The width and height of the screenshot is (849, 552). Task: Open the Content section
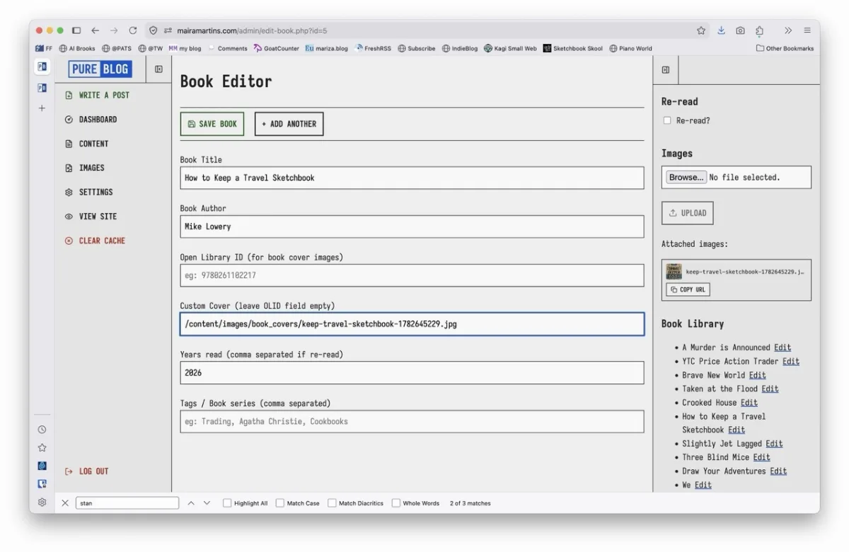coord(87,144)
